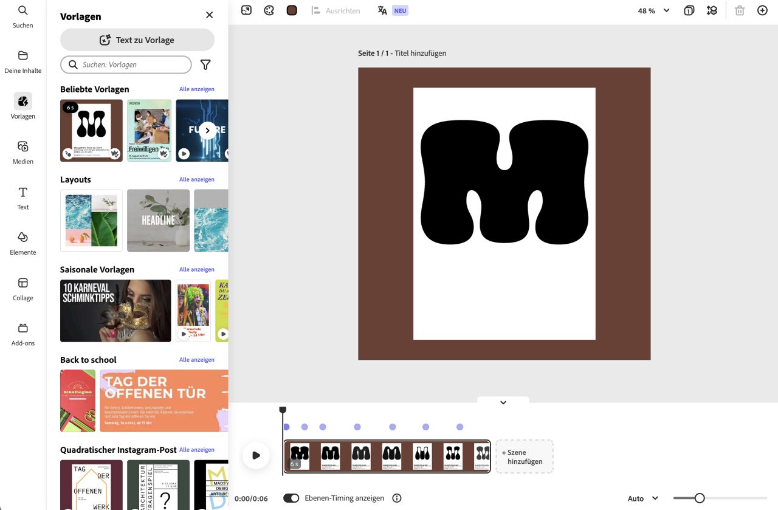
Task: Show all Saisonale Vorlagen
Action: click(x=197, y=269)
